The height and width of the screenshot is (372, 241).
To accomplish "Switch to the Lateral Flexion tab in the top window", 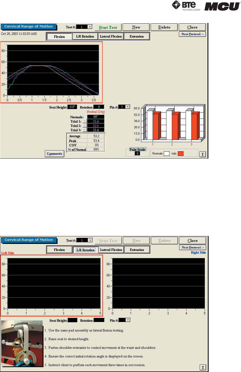I will coord(111,36).
